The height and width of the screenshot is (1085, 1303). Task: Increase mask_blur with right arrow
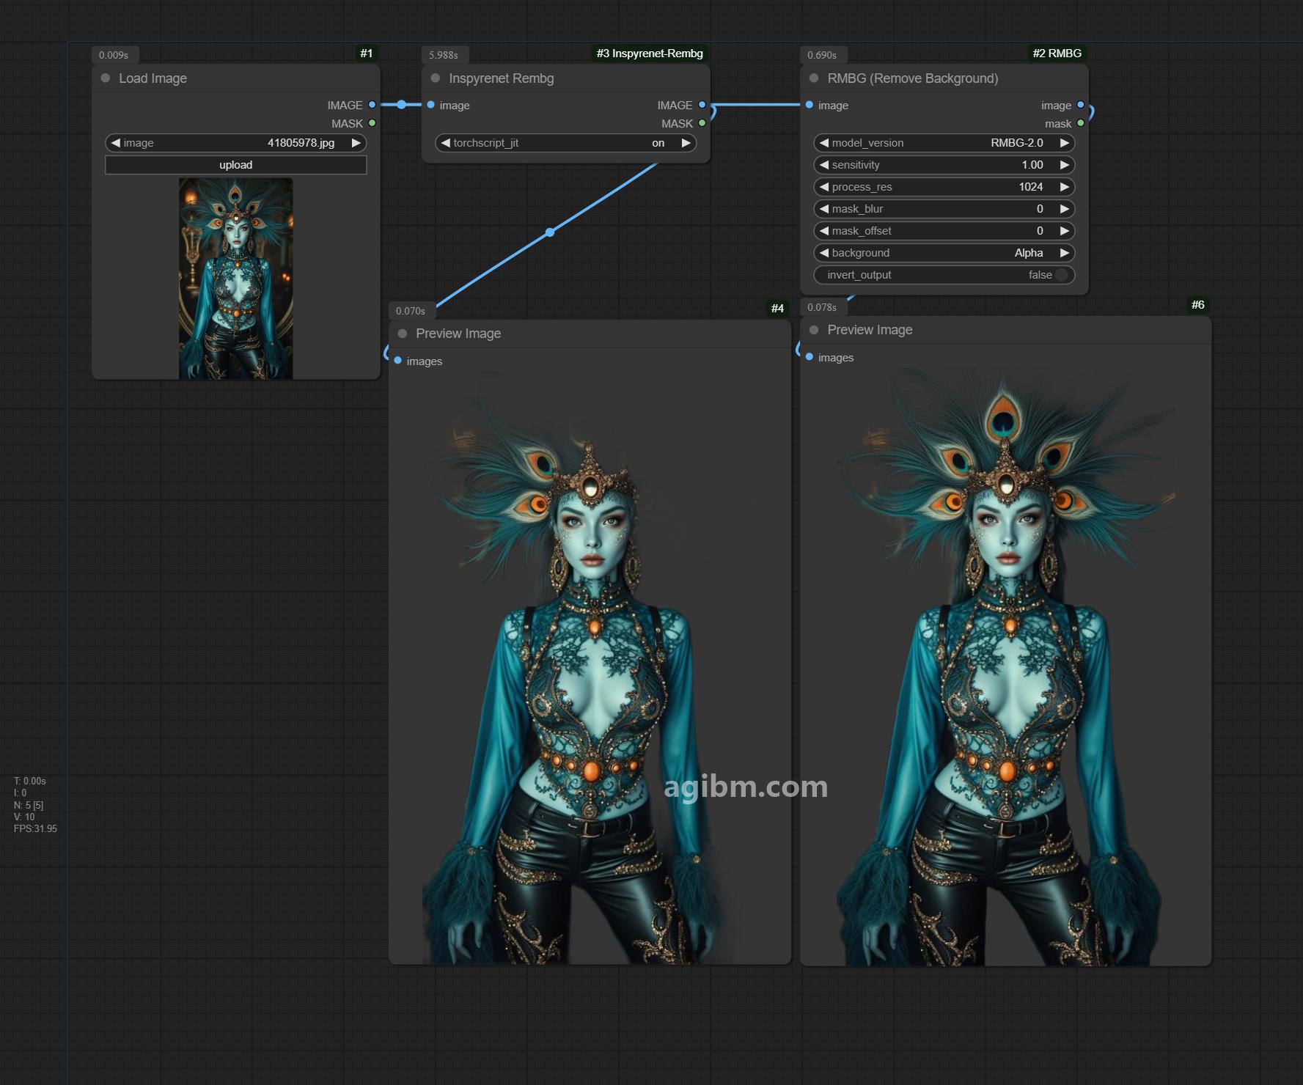[x=1065, y=209]
